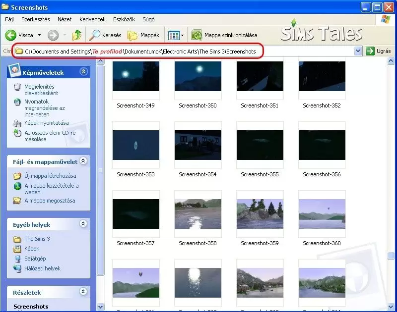Open the Szerkesztés menu
Image resolution: width=397 pixels, height=312 pixels.
tap(36, 19)
